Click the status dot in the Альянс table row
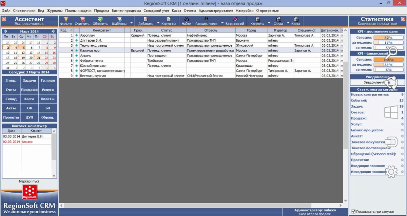 76,56
